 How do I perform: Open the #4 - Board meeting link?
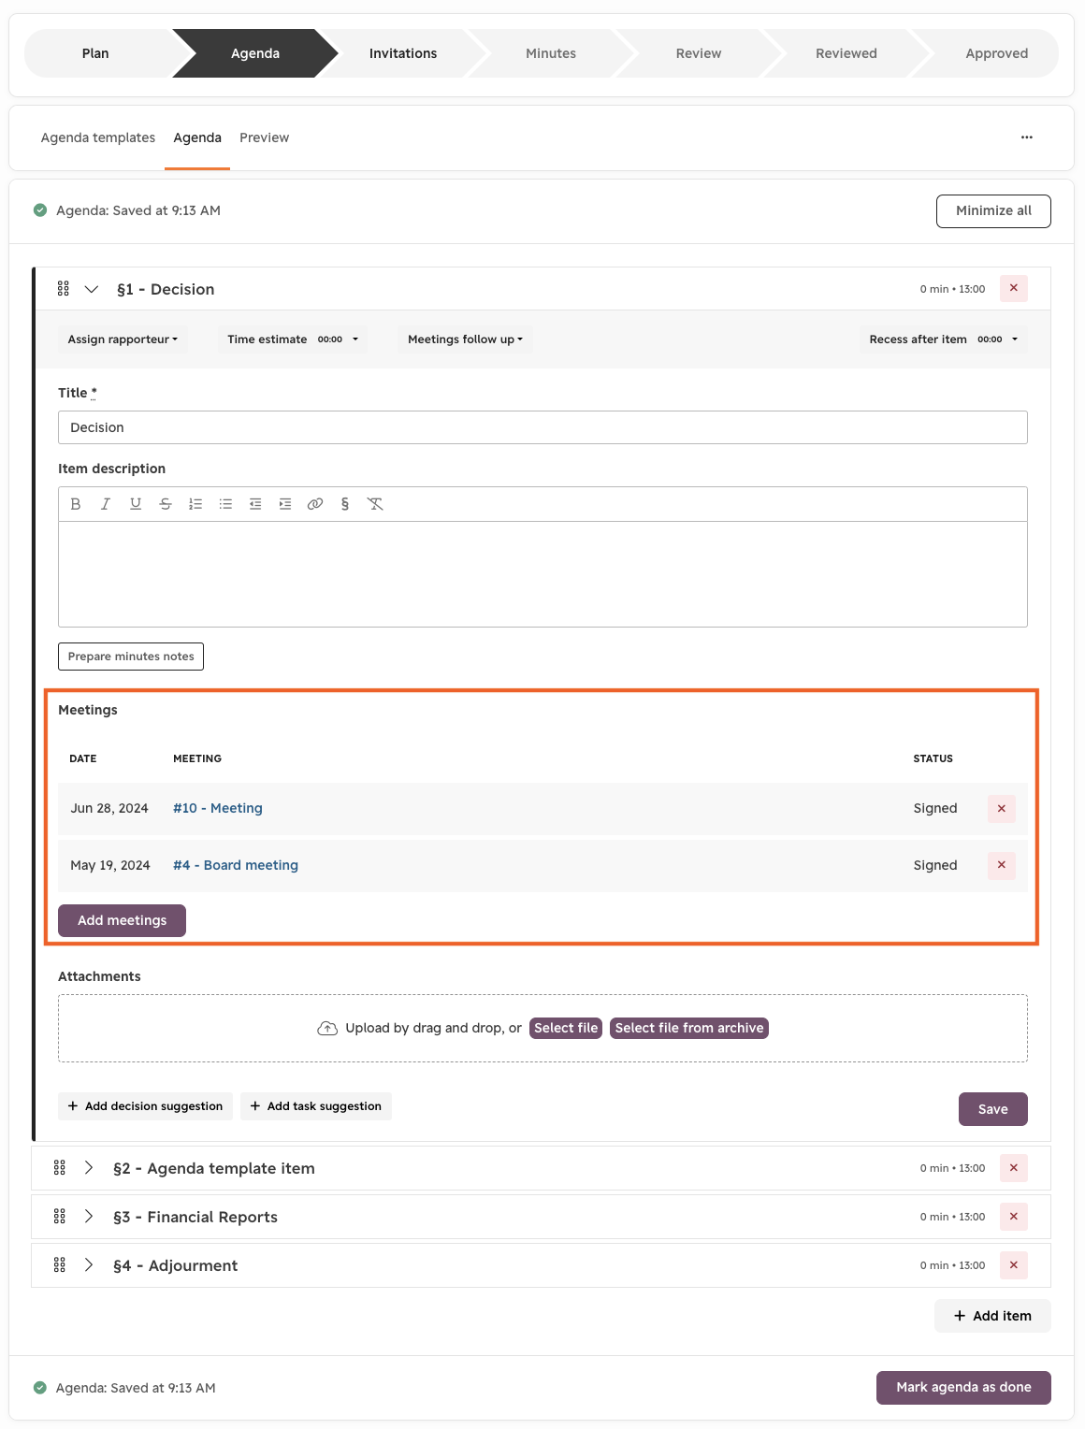(x=236, y=865)
